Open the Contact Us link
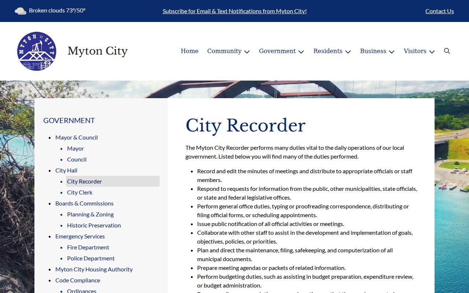The width and height of the screenshot is (469, 293). [x=440, y=11]
